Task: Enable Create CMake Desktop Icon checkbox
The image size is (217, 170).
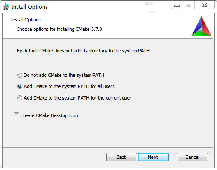Action: tap(16, 115)
